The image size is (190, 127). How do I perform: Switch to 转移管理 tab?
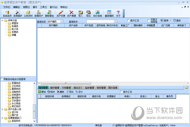[101, 88]
